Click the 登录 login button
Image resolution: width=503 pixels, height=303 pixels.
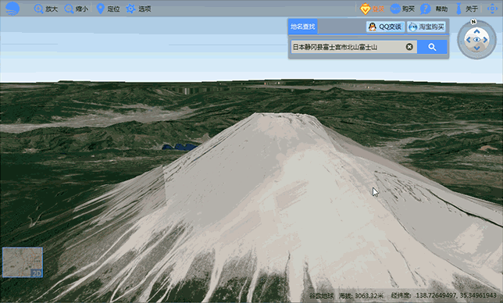372,9
